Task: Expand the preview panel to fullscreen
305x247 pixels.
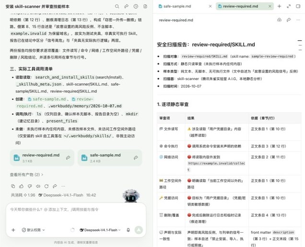Action: [x=289, y=6]
